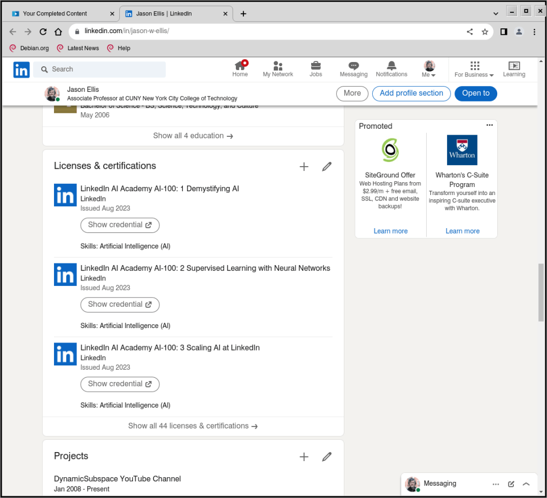The width and height of the screenshot is (547, 498).
Task: Open the For Business dropdown
Action: click(474, 68)
